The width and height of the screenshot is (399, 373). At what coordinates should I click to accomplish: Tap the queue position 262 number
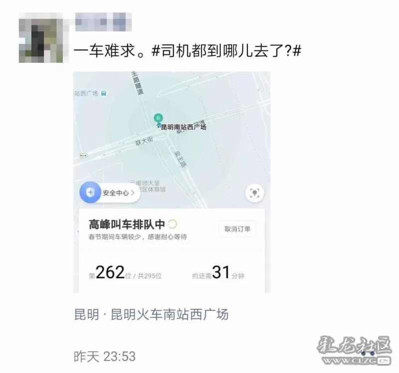[x=110, y=272]
